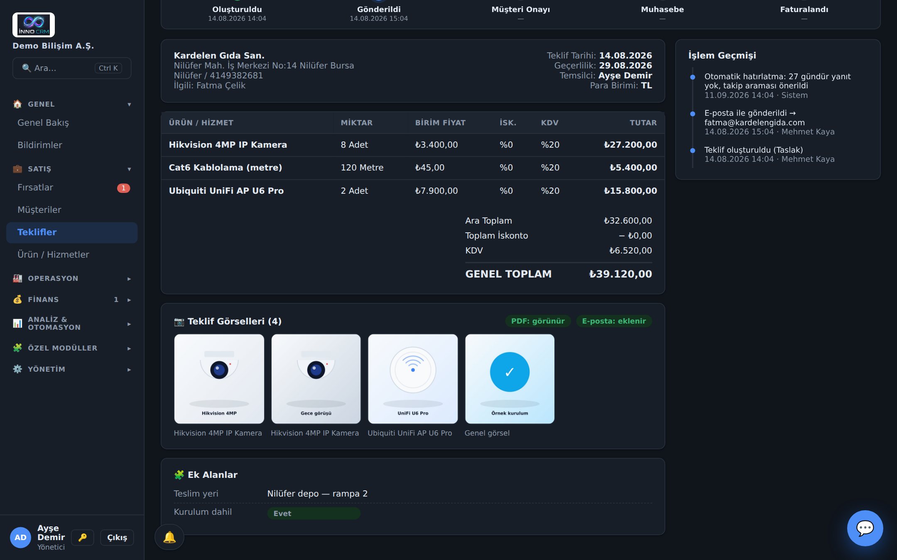Click the Çıkış logout button
This screenshot has width=897, height=560.
(117, 537)
